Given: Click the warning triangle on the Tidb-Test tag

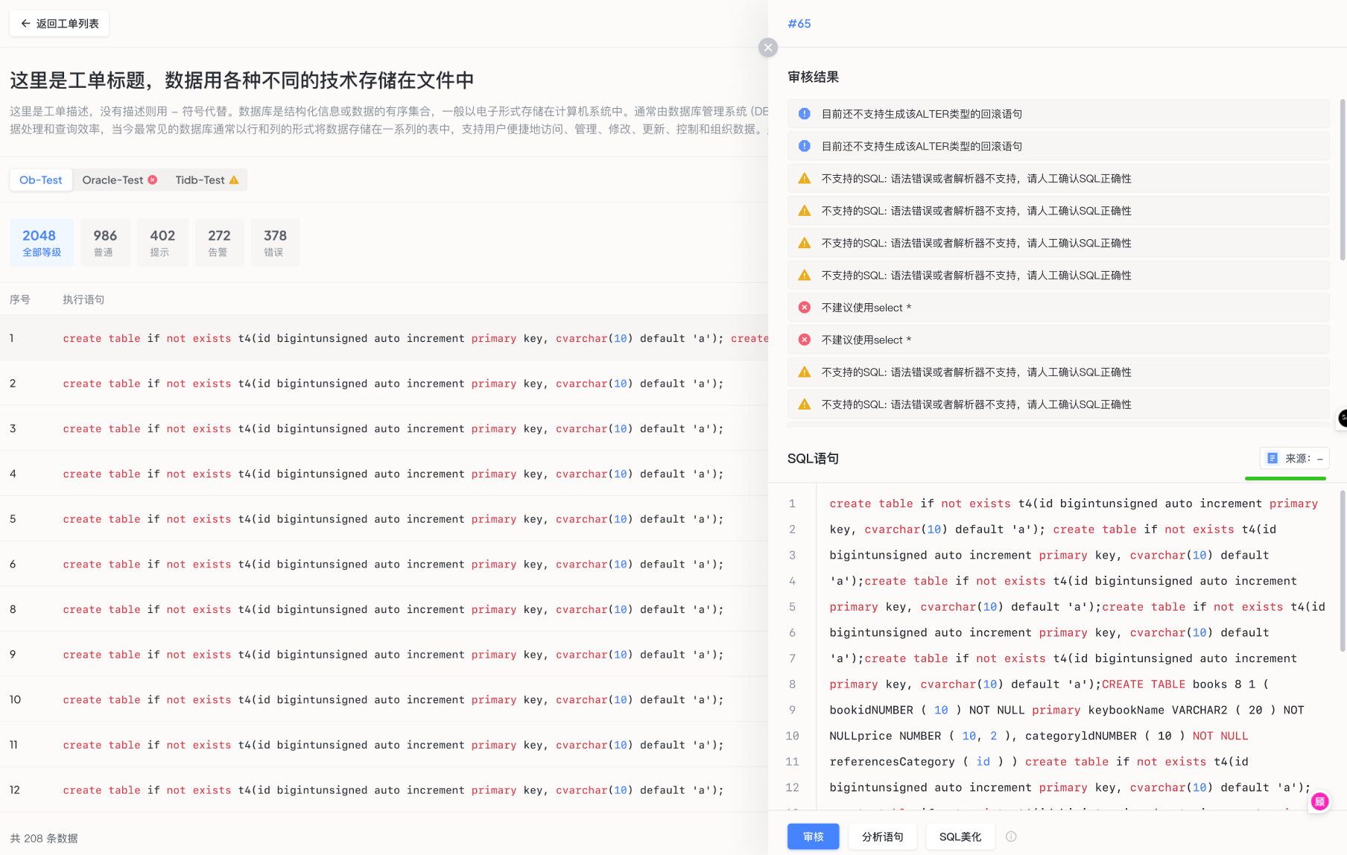Looking at the screenshot, I should coord(233,179).
